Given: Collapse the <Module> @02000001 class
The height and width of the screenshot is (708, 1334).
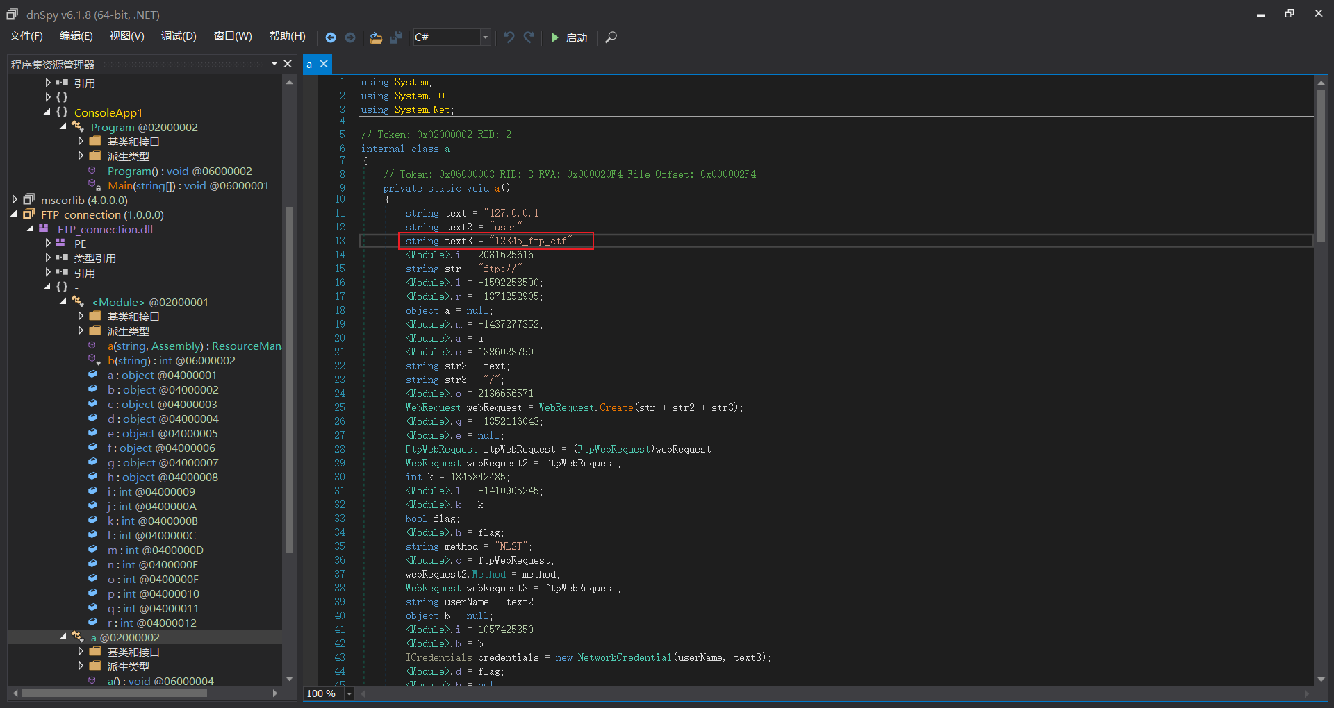Looking at the screenshot, I should [63, 302].
